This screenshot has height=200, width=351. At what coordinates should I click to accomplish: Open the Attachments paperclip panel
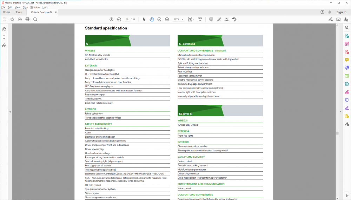(4, 46)
